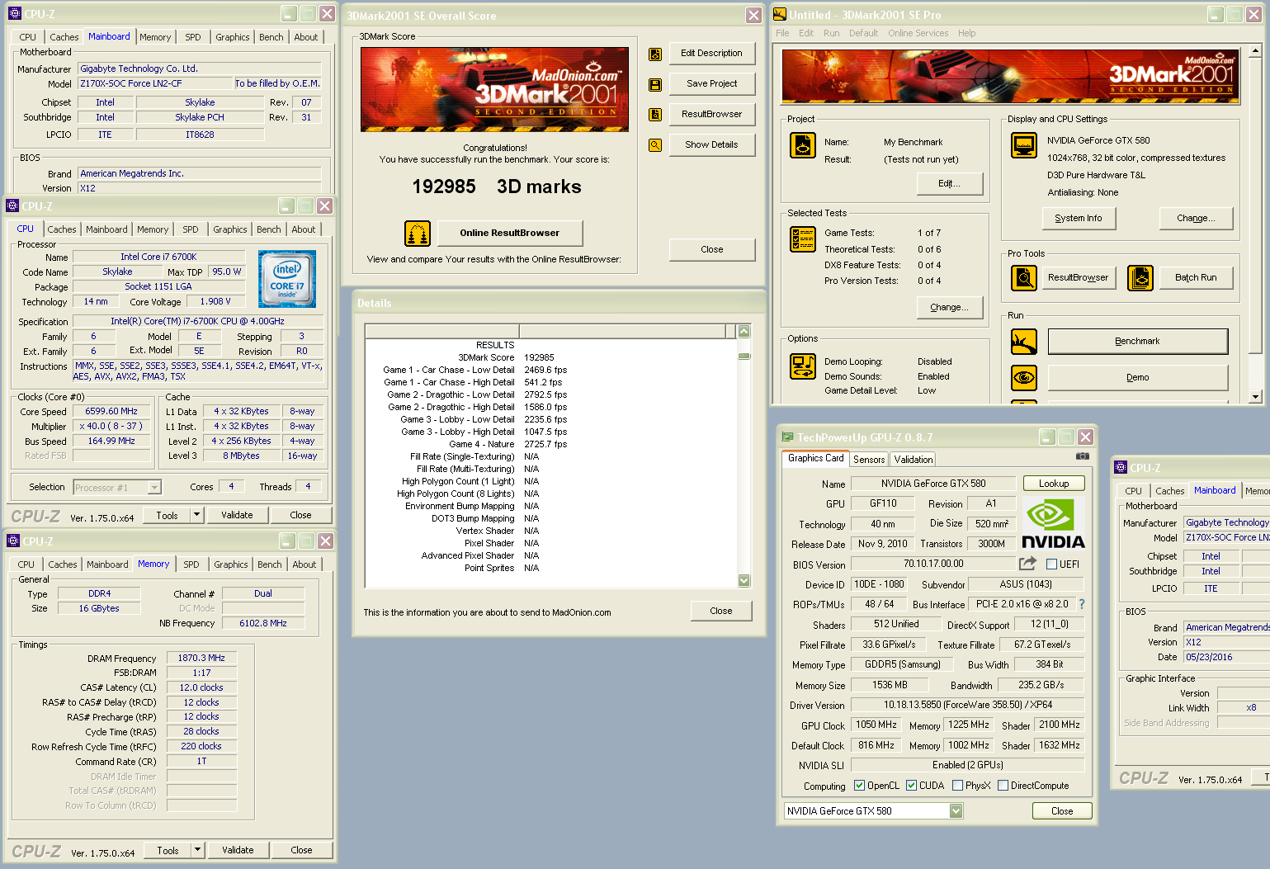
Task: Click the Bus Interface question mark icon
Action: coord(1082,604)
